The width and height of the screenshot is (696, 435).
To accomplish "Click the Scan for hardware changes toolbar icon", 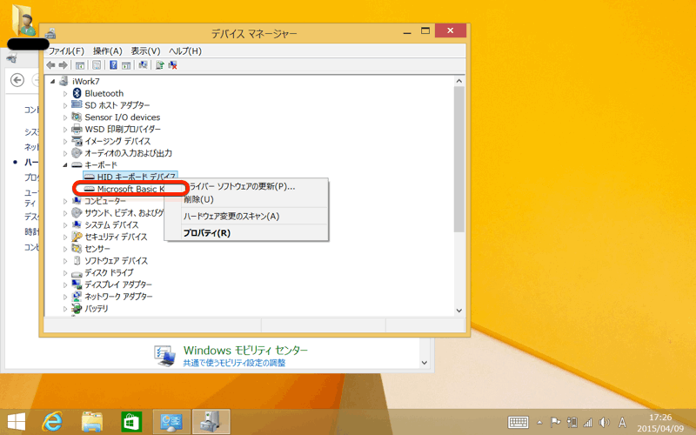I will [142, 64].
